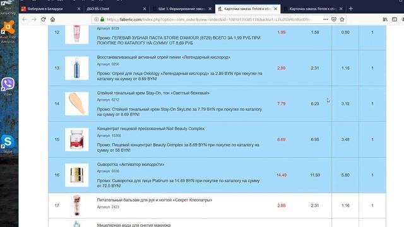The width and height of the screenshot is (404, 227).
Task: Select the last Карточка заказа tab
Action: click(313, 9)
